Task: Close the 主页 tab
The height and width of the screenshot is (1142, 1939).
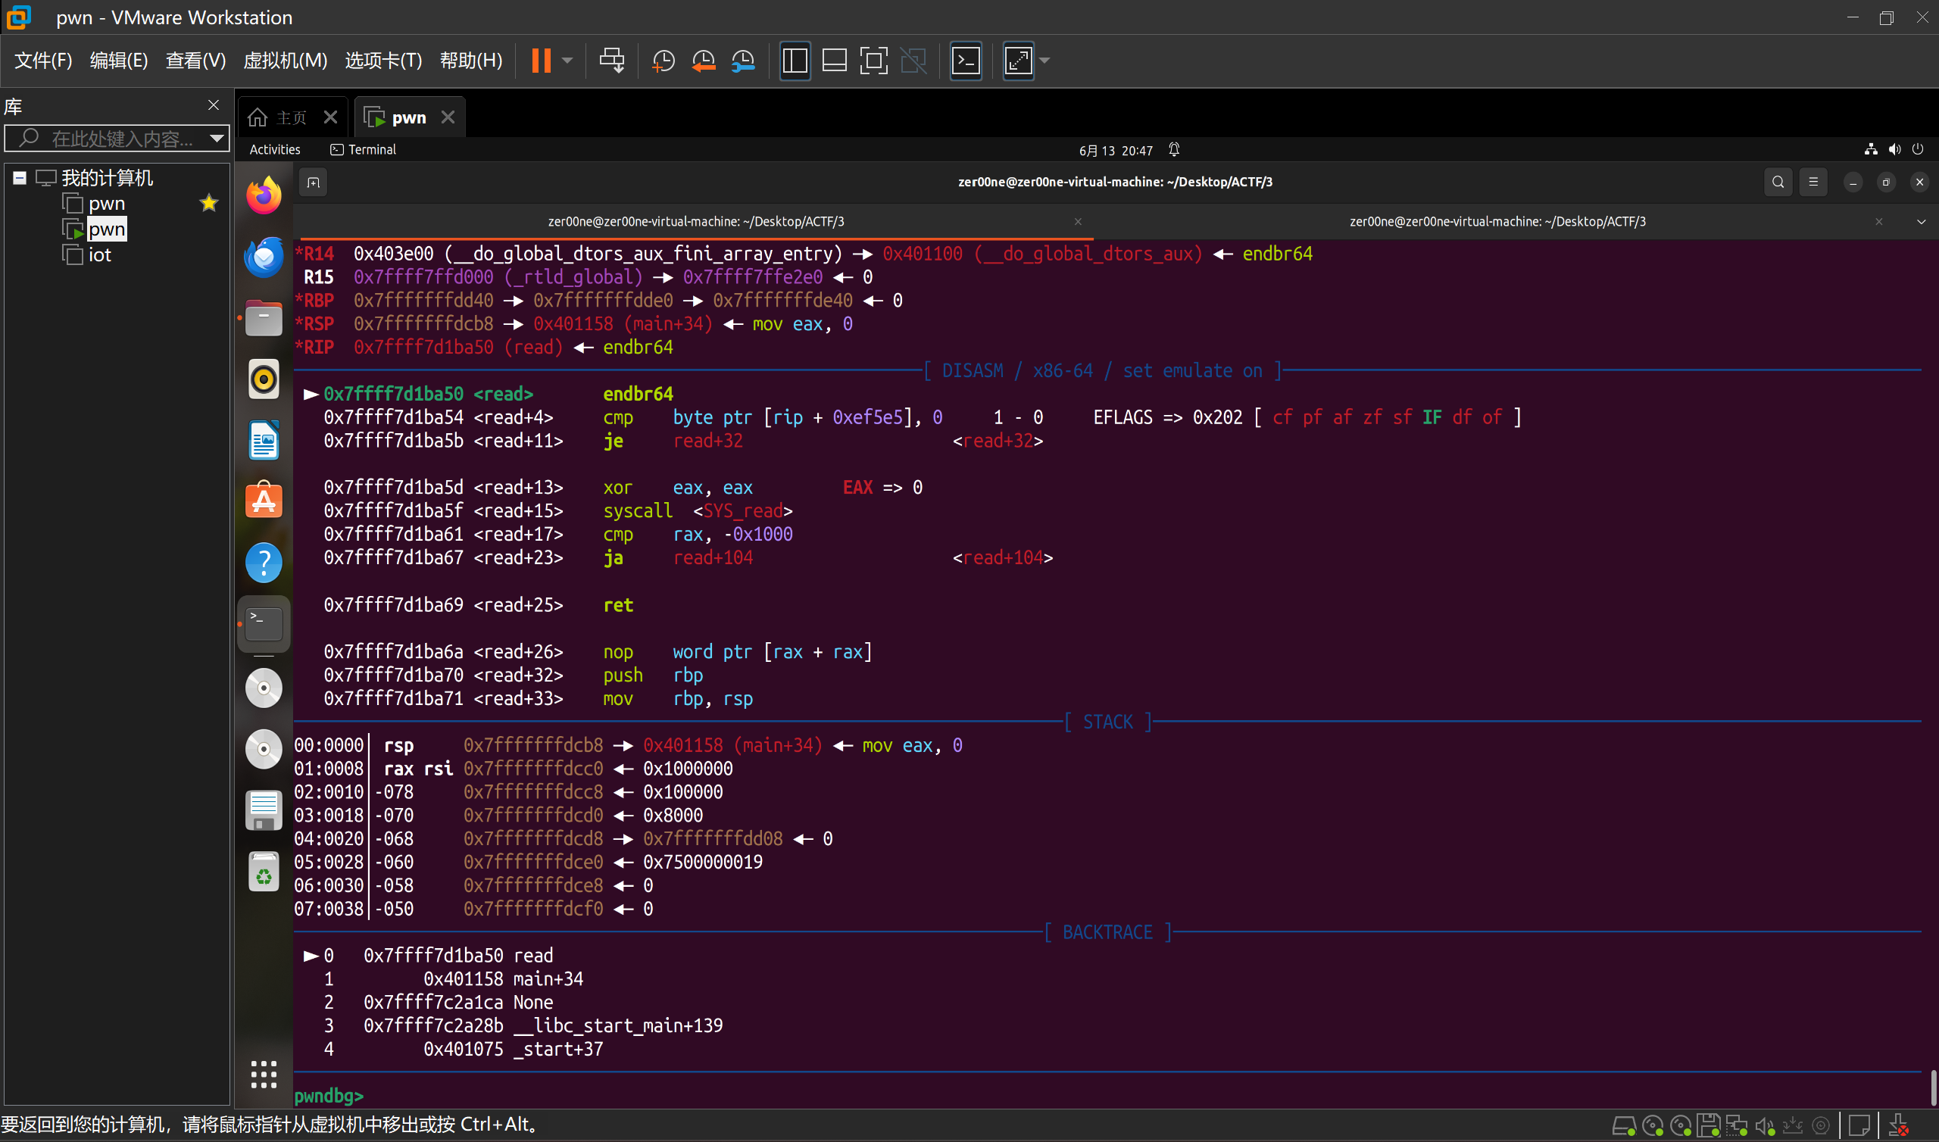Action: point(330,117)
